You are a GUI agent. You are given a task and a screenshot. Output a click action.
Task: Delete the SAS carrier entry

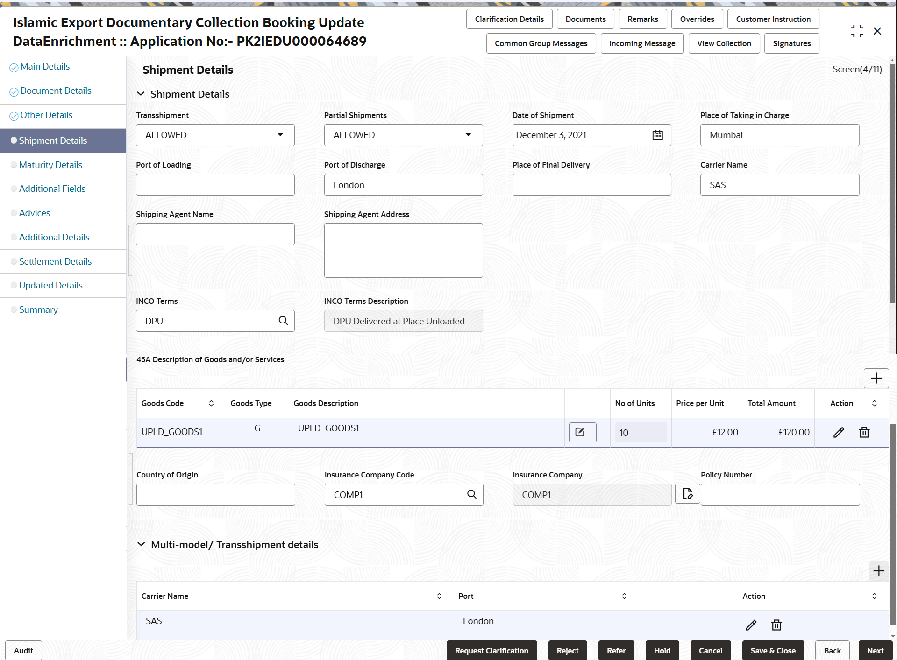point(776,625)
